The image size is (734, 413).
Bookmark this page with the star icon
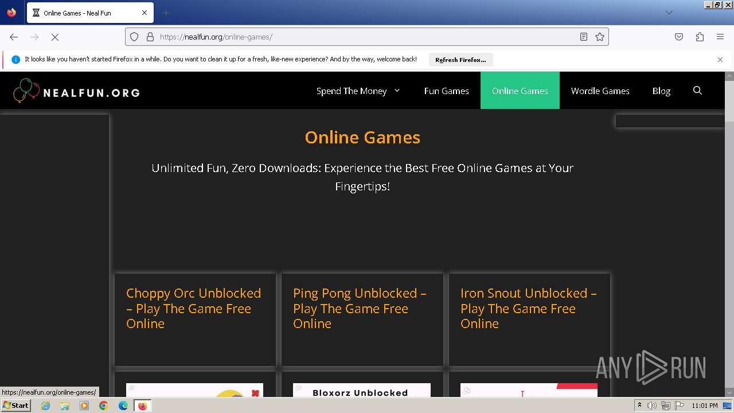600,37
